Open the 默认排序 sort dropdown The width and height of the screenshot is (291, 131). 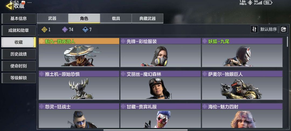coord(268,29)
